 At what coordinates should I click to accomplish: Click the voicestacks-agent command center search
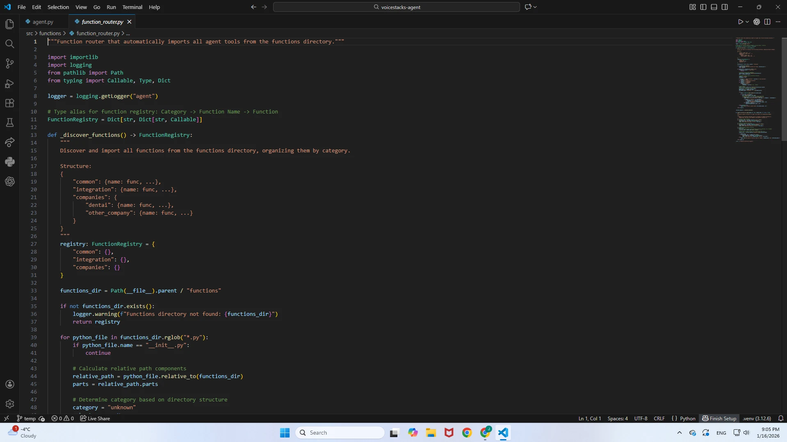397,7
